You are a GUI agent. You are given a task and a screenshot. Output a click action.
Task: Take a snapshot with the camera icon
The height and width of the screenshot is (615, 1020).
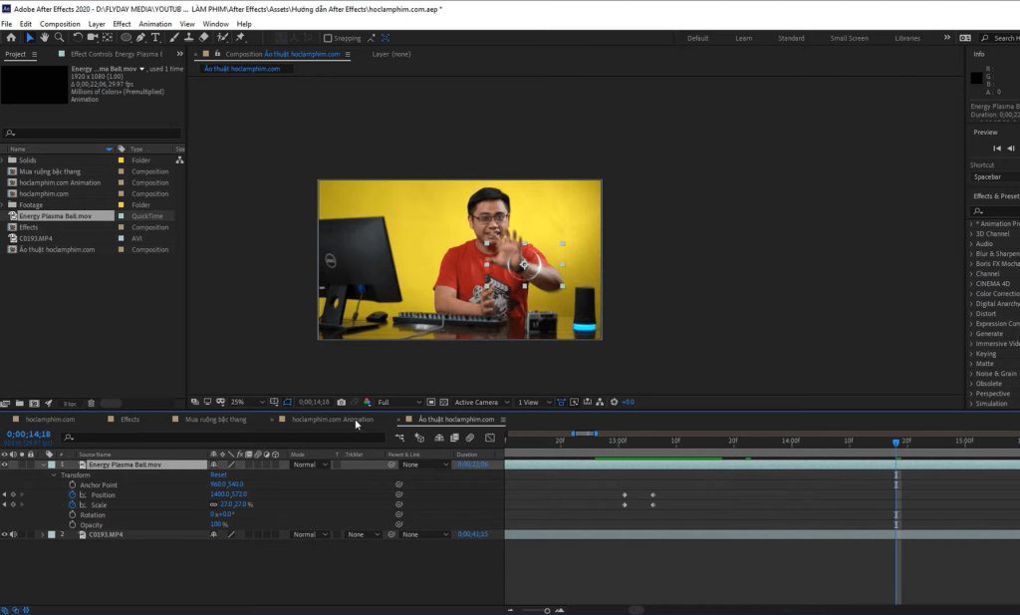click(342, 402)
